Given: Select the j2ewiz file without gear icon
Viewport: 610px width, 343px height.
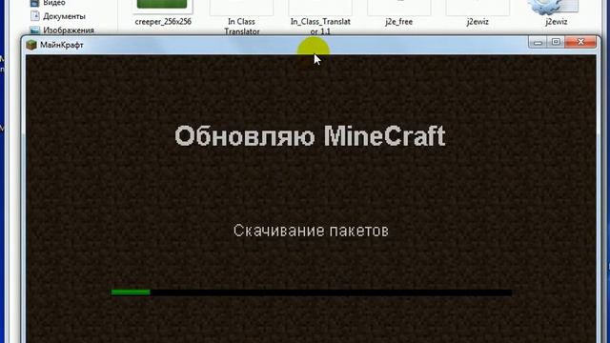Looking at the screenshot, I should click(x=478, y=22).
